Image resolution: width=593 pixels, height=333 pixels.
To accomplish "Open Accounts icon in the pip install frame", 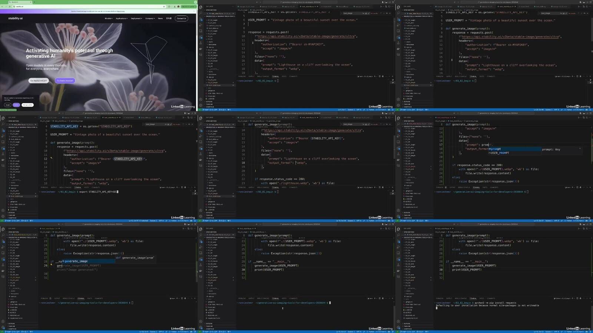I will (398, 322).
